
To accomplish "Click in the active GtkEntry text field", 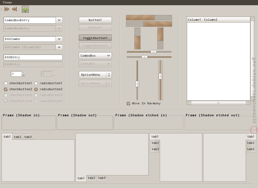I will pyautogui.click(x=33, y=57).
